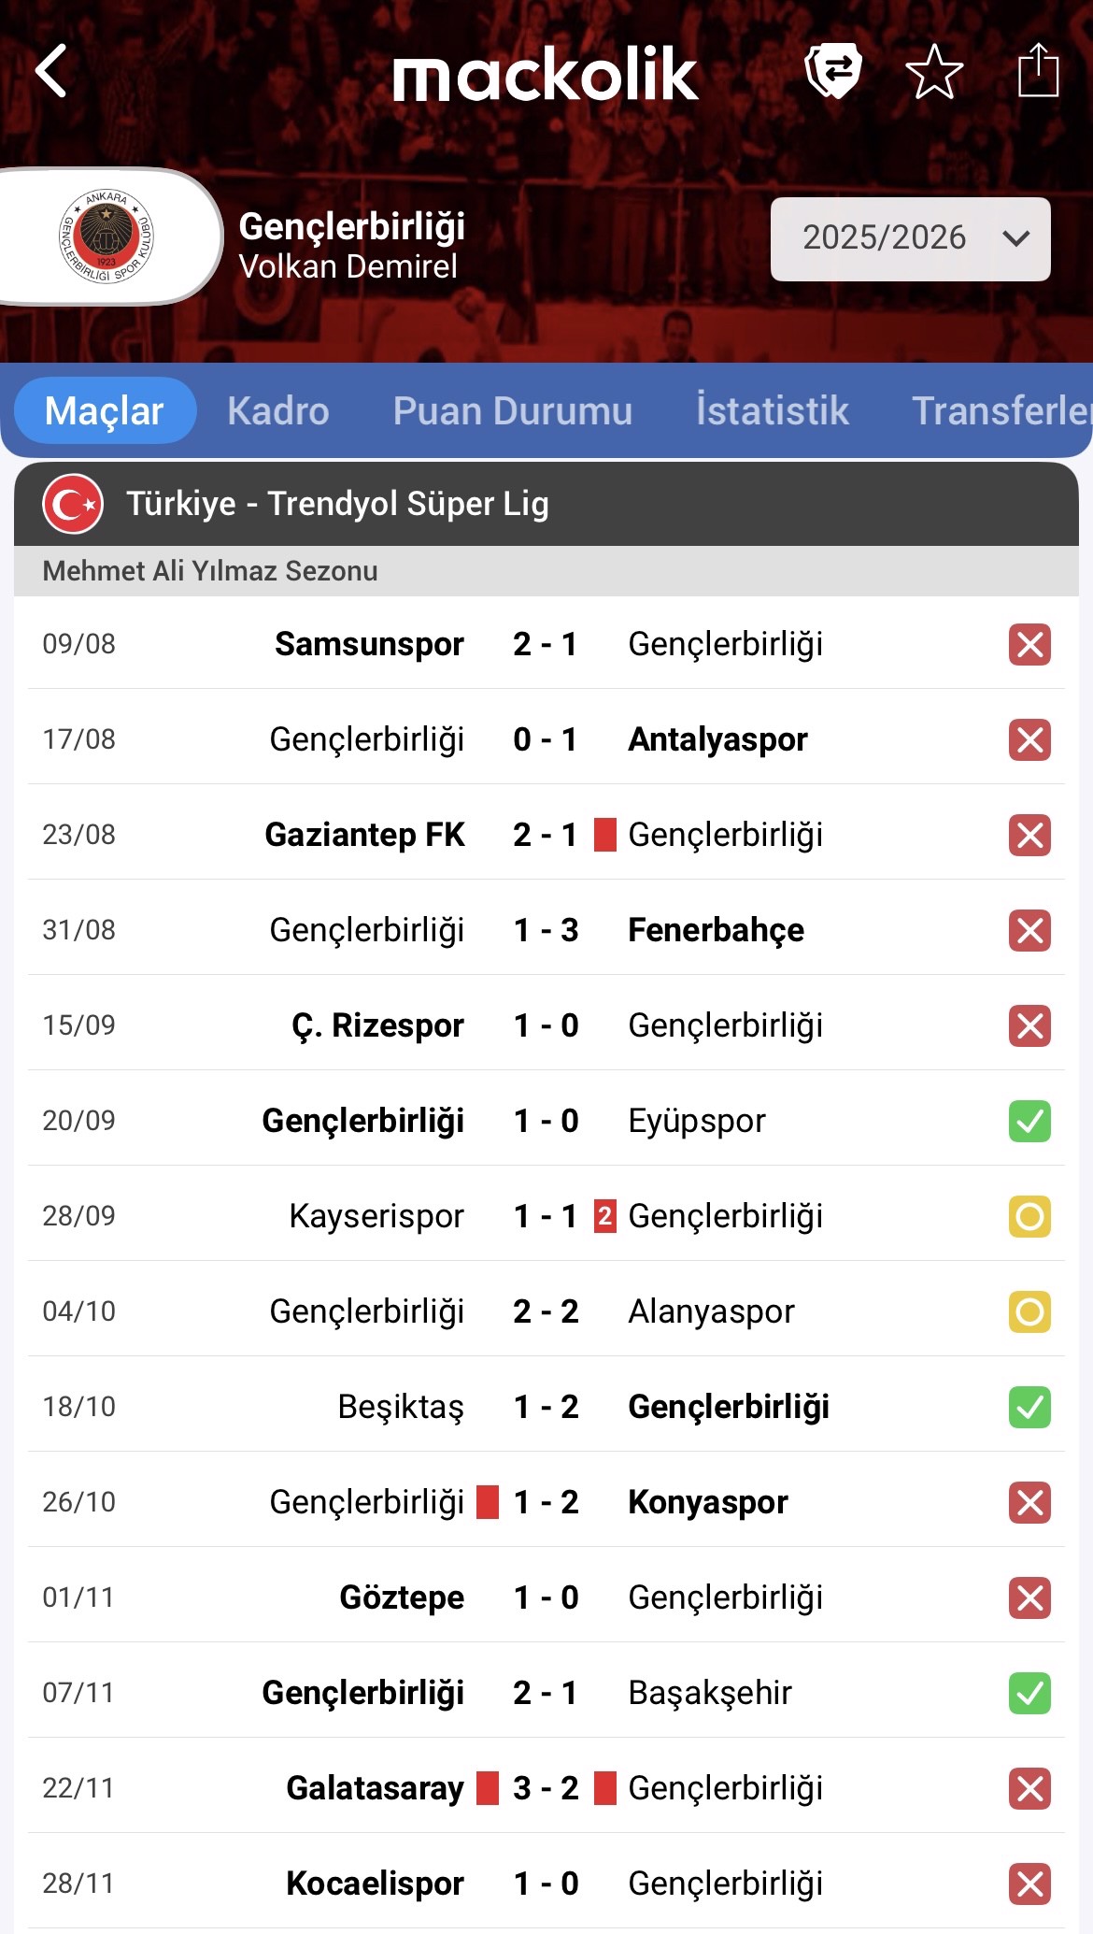This screenshot has width=1093, height=1934.
Task: Open the 2025/2026 season dropdown
Action: [x=910, y=238]
